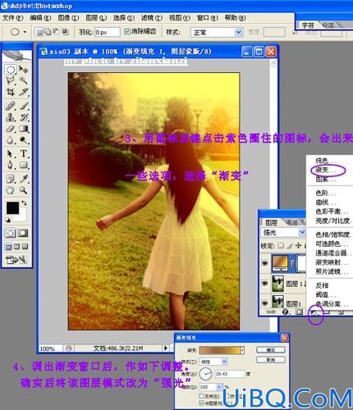Choose 渐变... from adjustment menu
The image size is (353, 410).
coord(326,170)
